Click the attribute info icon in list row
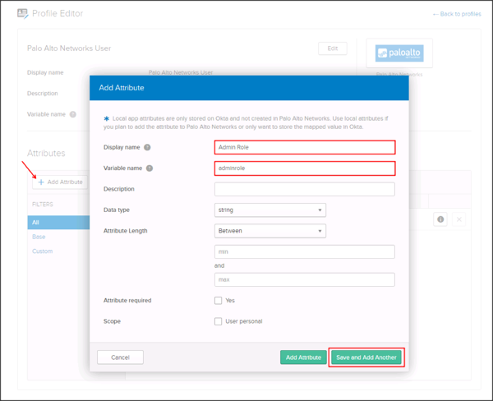Screen dimensions: 493x401 point(440,219)
